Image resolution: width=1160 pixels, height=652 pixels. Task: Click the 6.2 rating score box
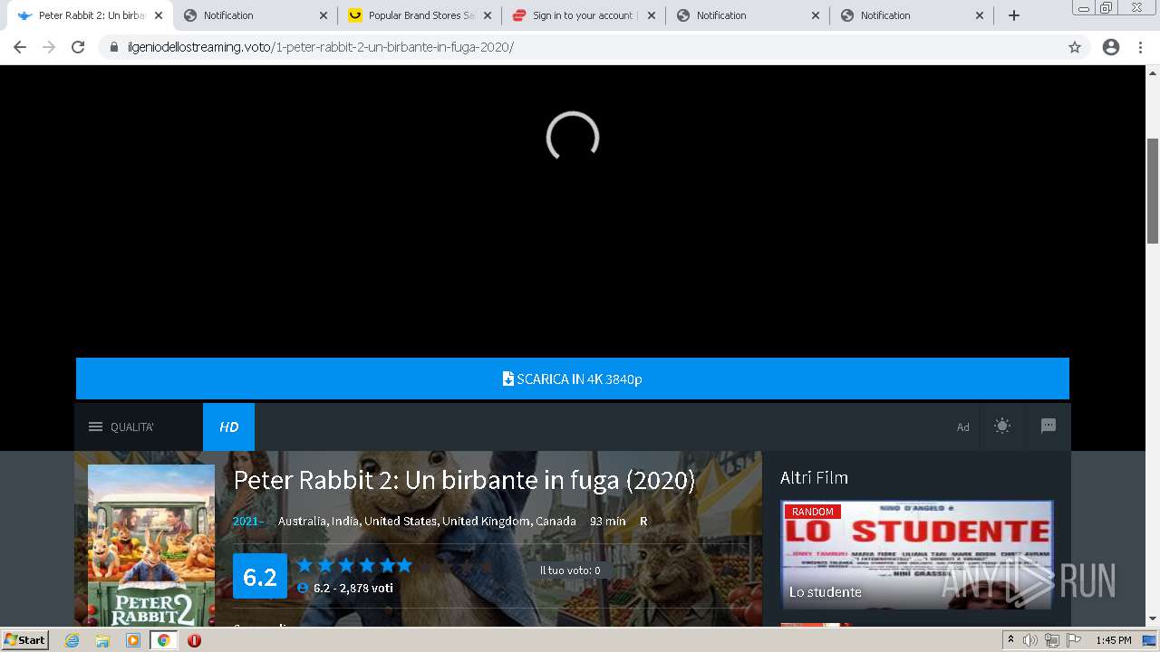[260, 576]
